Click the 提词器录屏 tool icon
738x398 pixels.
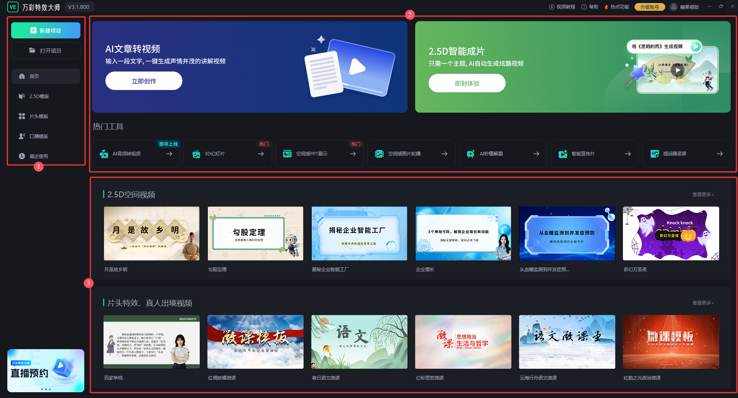point(655,154)
